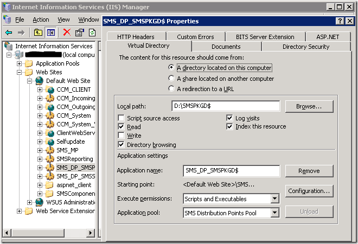Switch to the Directory Security tab
The height and width of the screenshot is (244, 358).
pos(305,47)
